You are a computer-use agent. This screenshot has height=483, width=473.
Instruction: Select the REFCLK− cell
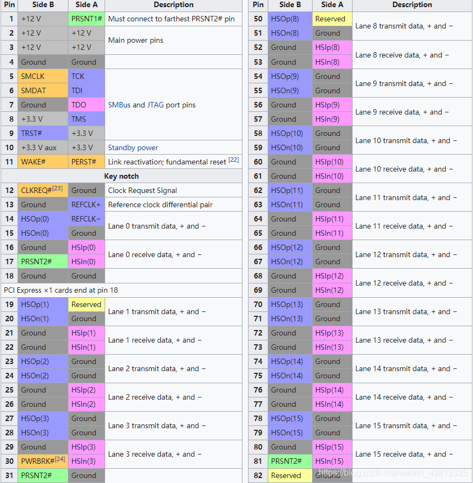pyautogui.click(x=86, y=219)
